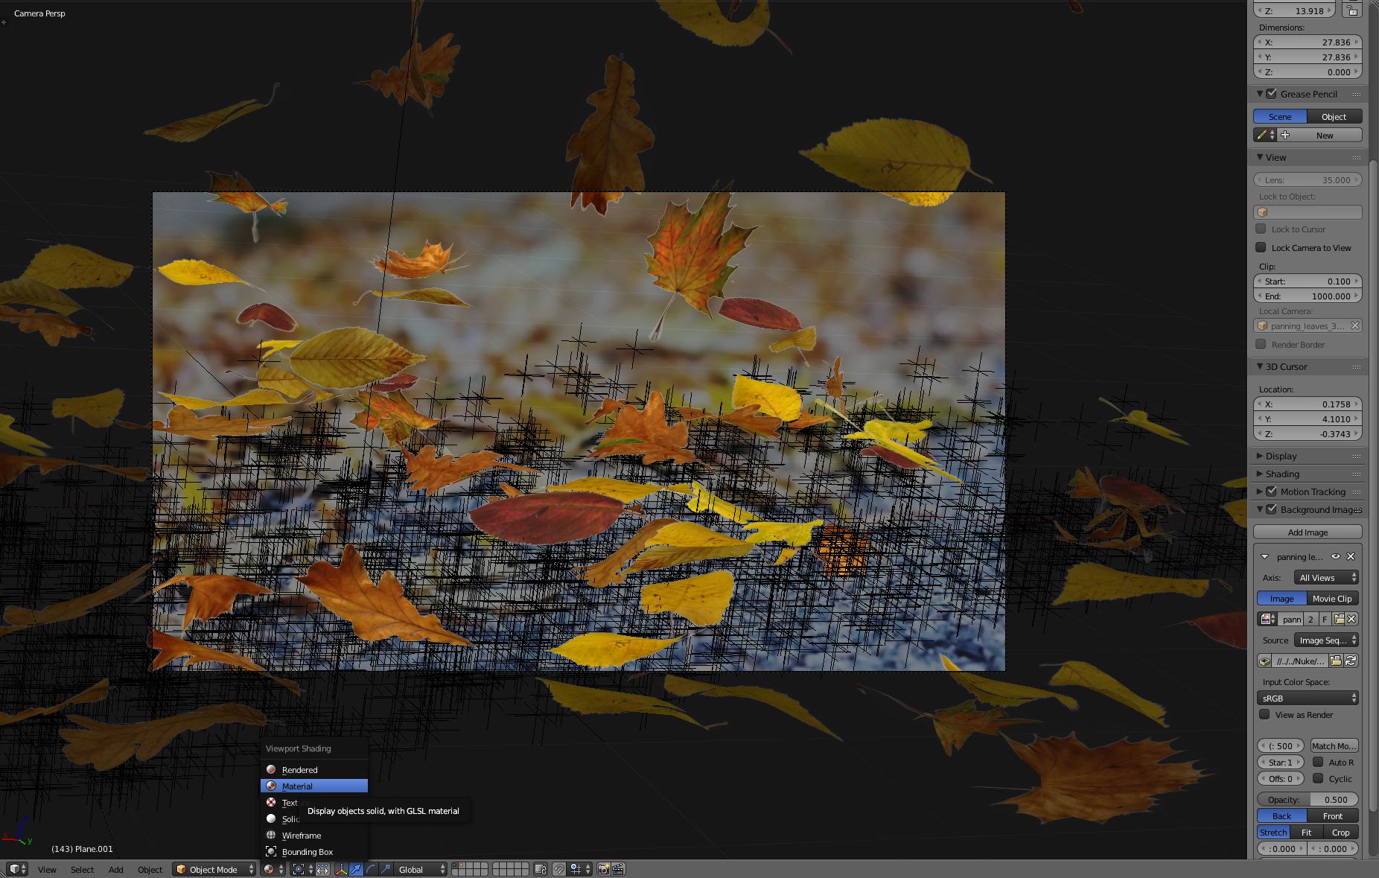Click the 3D Cursor X location field
Viewport: 1379px width, 878px height.
(1308, 404)
